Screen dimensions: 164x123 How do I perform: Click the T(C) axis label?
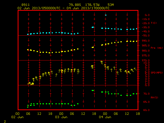click(154, 23)
